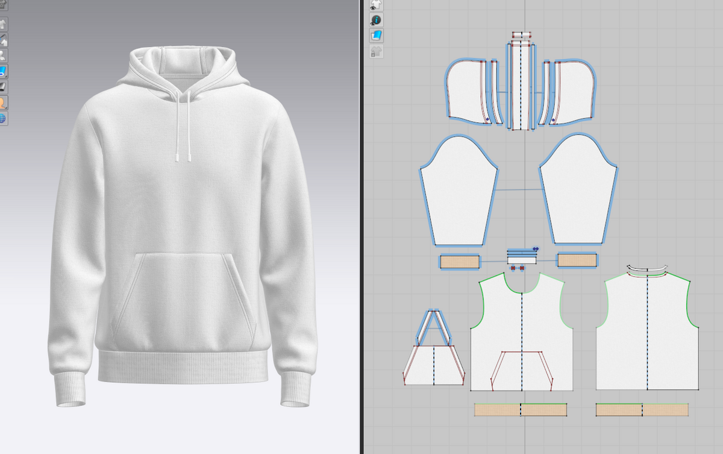Select the left tan cuff rib pattern
Image resolution: width=723 pixels, height=454 pixels.
pos(460,262)
